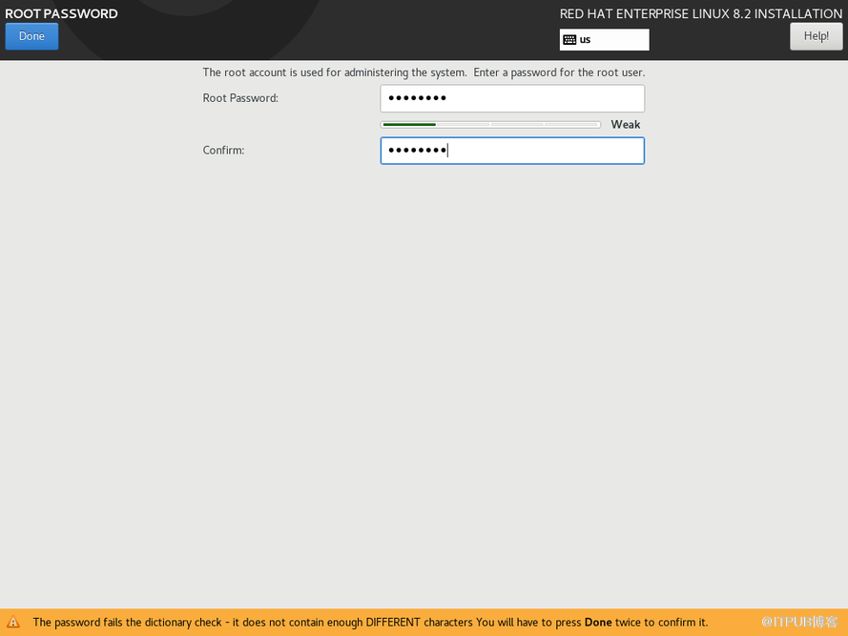Open the us keyboard layout selector
The height and width of the screenshot is (636, 848).
click(604, 39)
